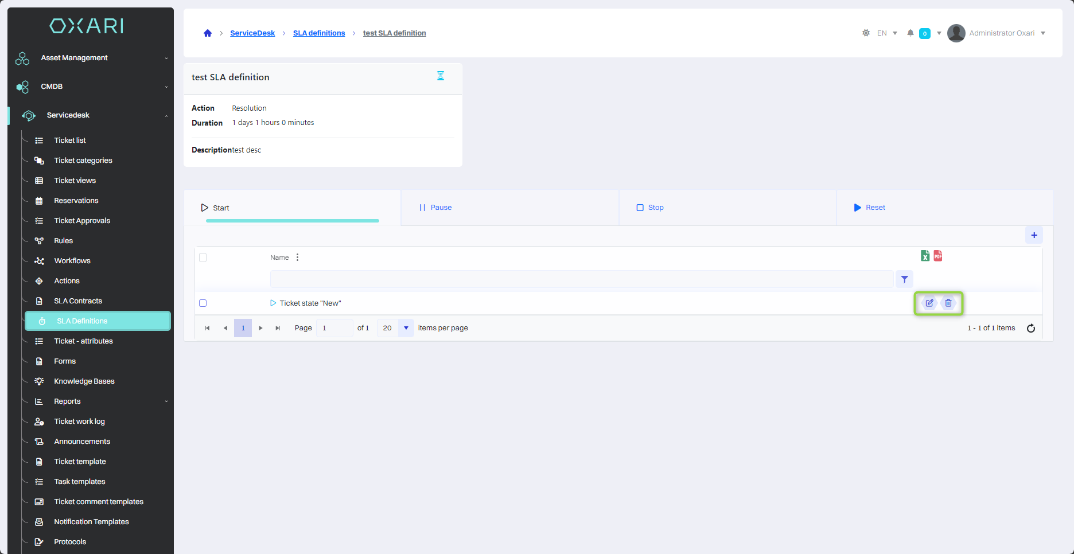Open notifications bell icon

point(910,33)
